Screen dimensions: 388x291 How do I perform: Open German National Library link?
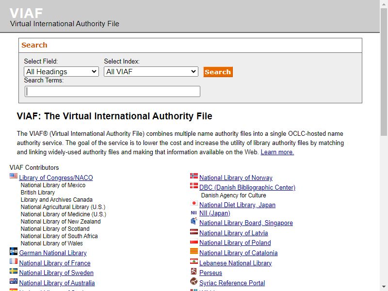click(x=53, y=253)
